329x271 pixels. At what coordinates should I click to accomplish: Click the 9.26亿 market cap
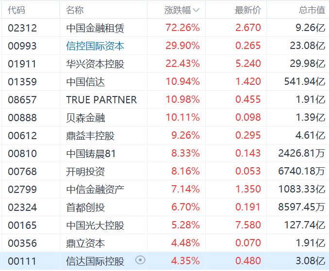coord(311,28)
